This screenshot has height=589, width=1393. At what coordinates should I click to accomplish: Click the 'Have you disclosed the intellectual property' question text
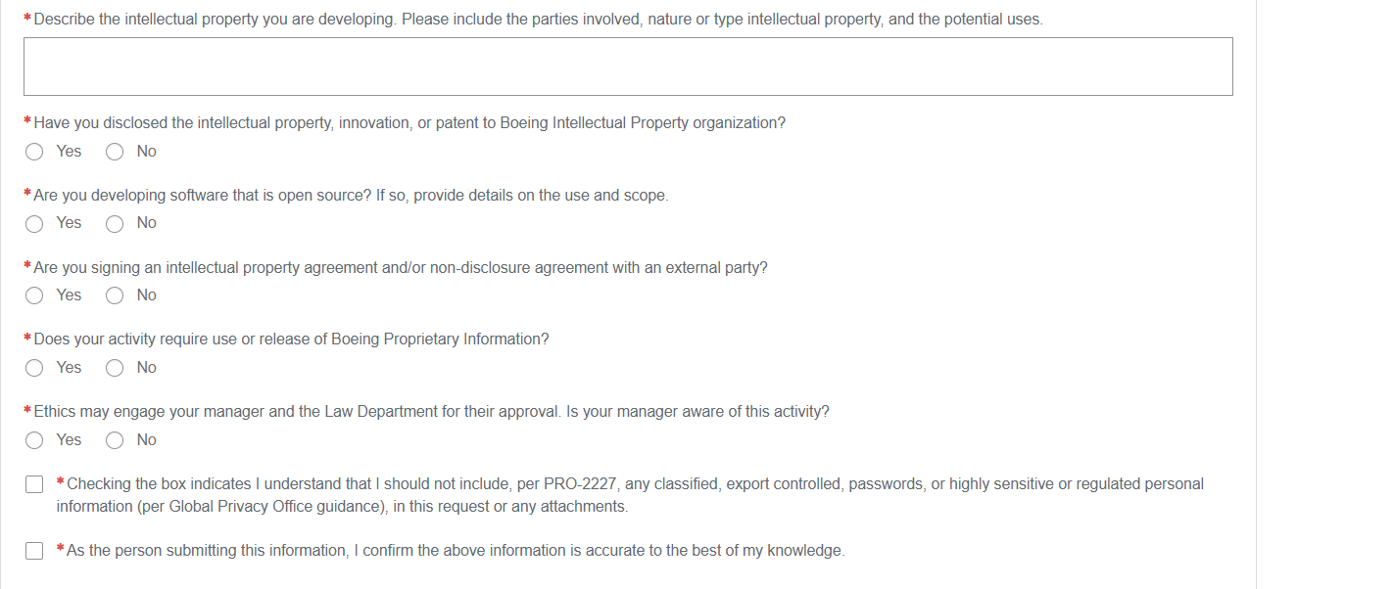coord(408,123)
